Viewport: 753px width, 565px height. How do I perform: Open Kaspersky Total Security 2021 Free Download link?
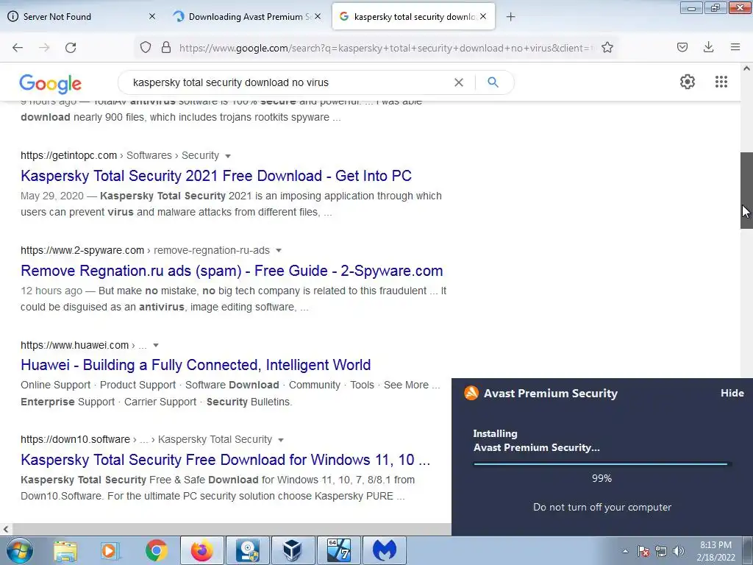(x=216, y=176)
